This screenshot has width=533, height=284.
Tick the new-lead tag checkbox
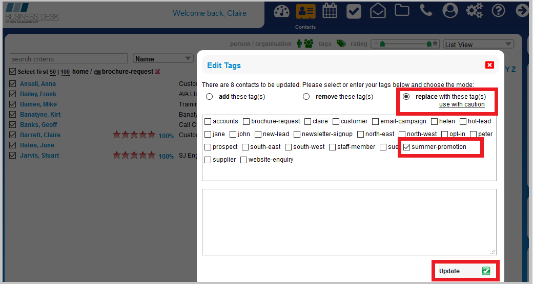coord(258,135)
